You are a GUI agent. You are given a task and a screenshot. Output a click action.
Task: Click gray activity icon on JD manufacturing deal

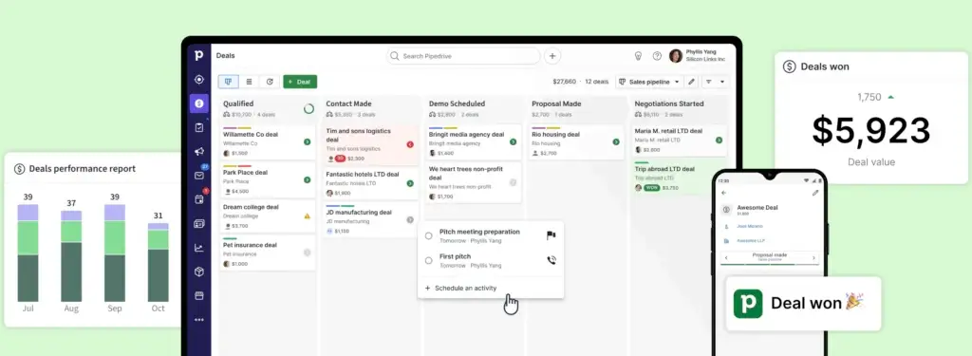tap(410, 219)
